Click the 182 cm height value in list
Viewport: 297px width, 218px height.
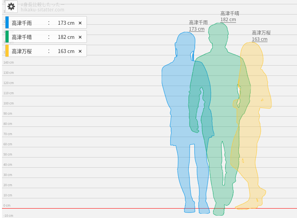tap(66, 37)
